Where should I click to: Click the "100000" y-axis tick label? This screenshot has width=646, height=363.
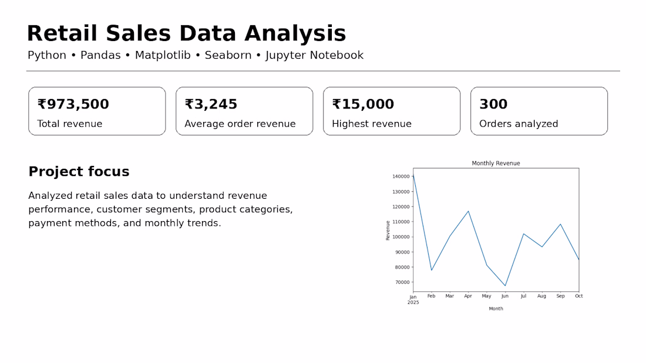(401, 237)
